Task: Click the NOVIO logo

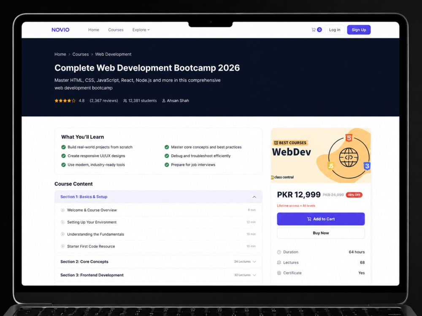Action: coord(60,30)
